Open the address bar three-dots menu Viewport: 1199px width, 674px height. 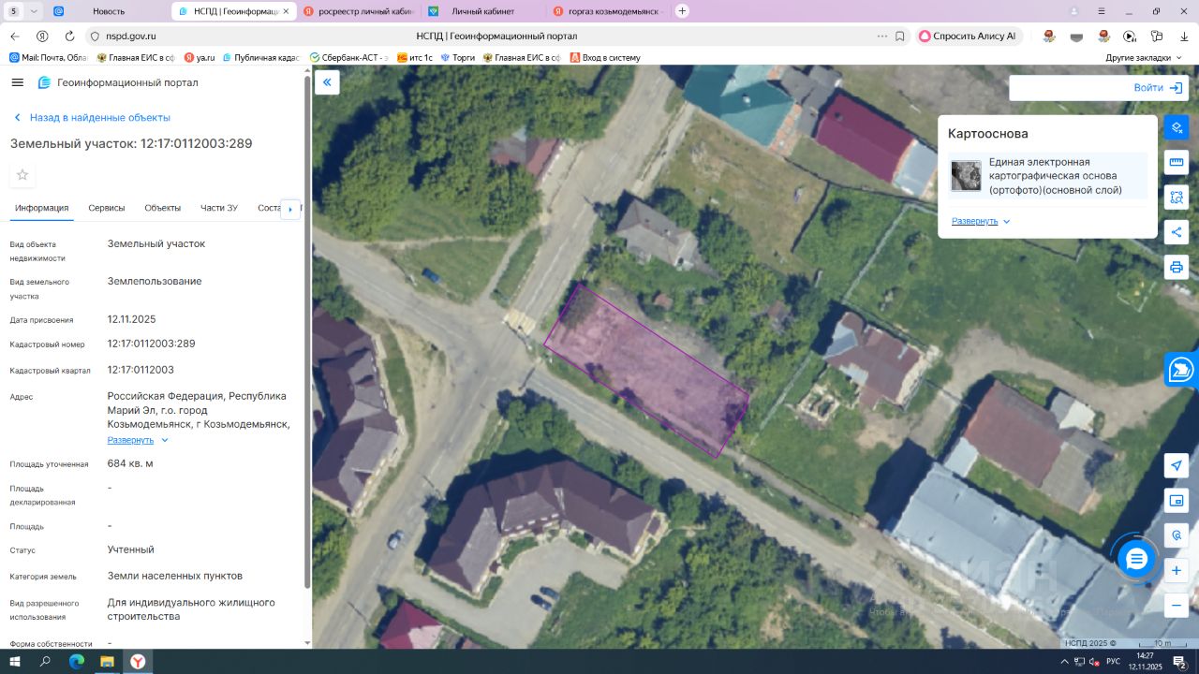click(882, 36)
